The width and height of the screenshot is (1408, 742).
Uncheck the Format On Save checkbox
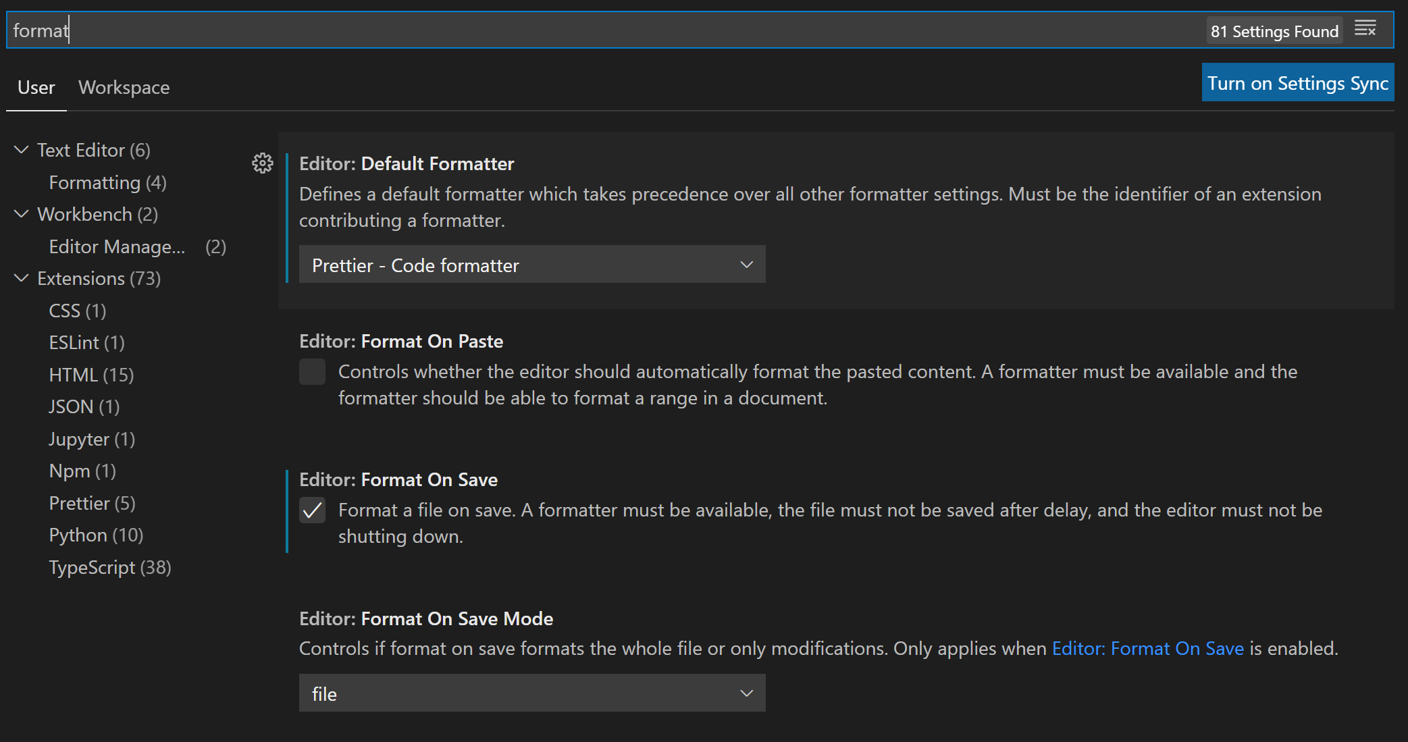tap(312, 510)
